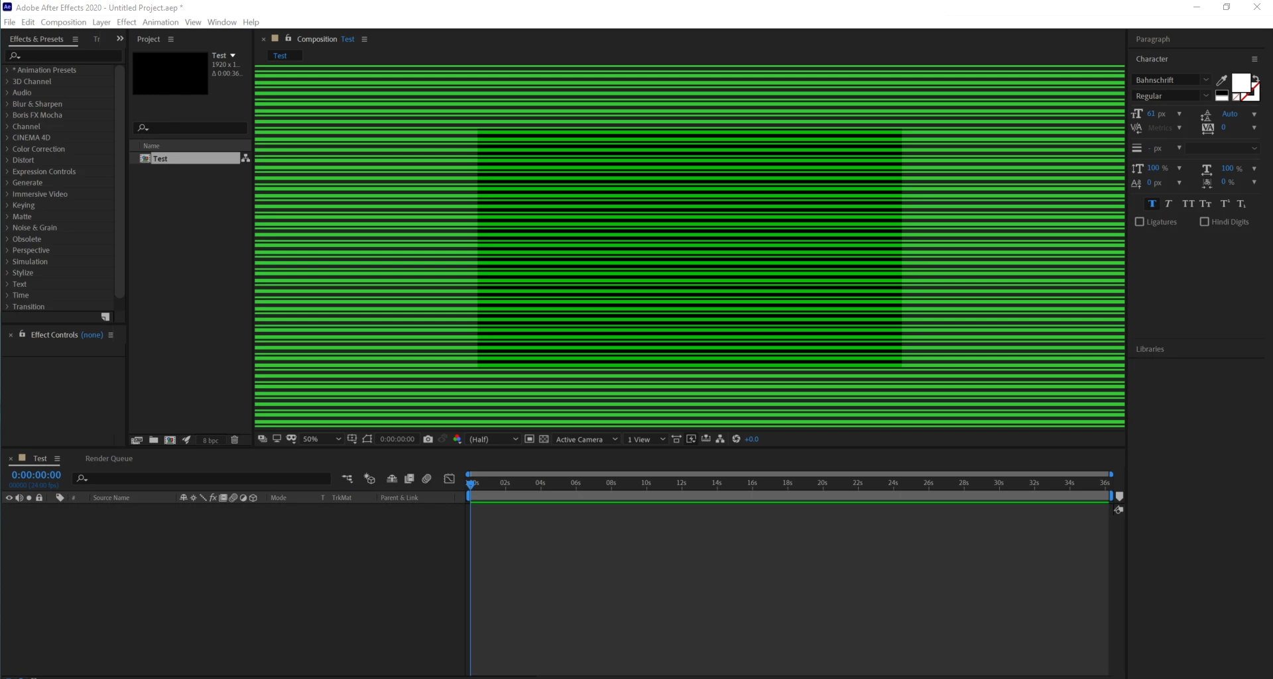Click the blue timeline timecode 0:00:00:00
The height and width of the screenshot is (679, 1273).
pos(36,475)
